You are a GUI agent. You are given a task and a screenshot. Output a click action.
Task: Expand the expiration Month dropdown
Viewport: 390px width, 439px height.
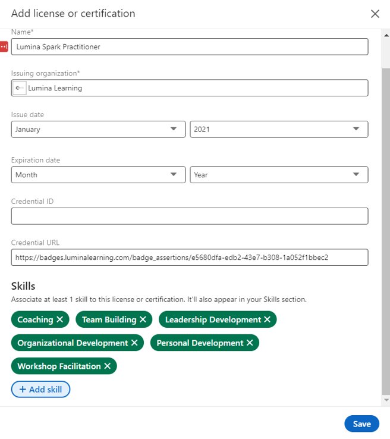(98, 175)
